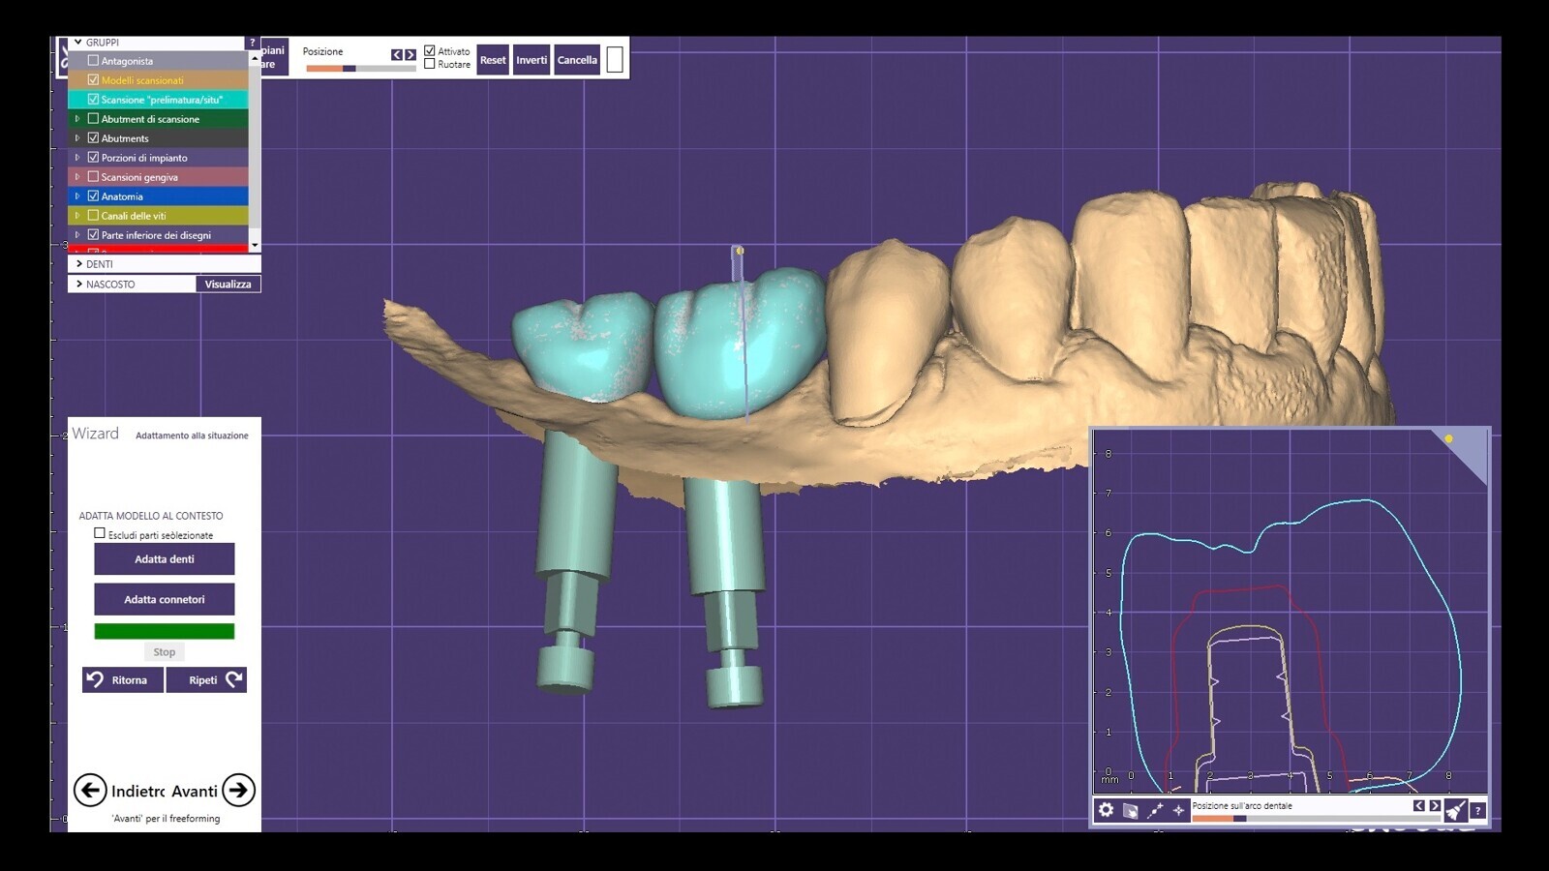Open cross-section settings gear icon
The image size is (1549, 871).
1106,810
